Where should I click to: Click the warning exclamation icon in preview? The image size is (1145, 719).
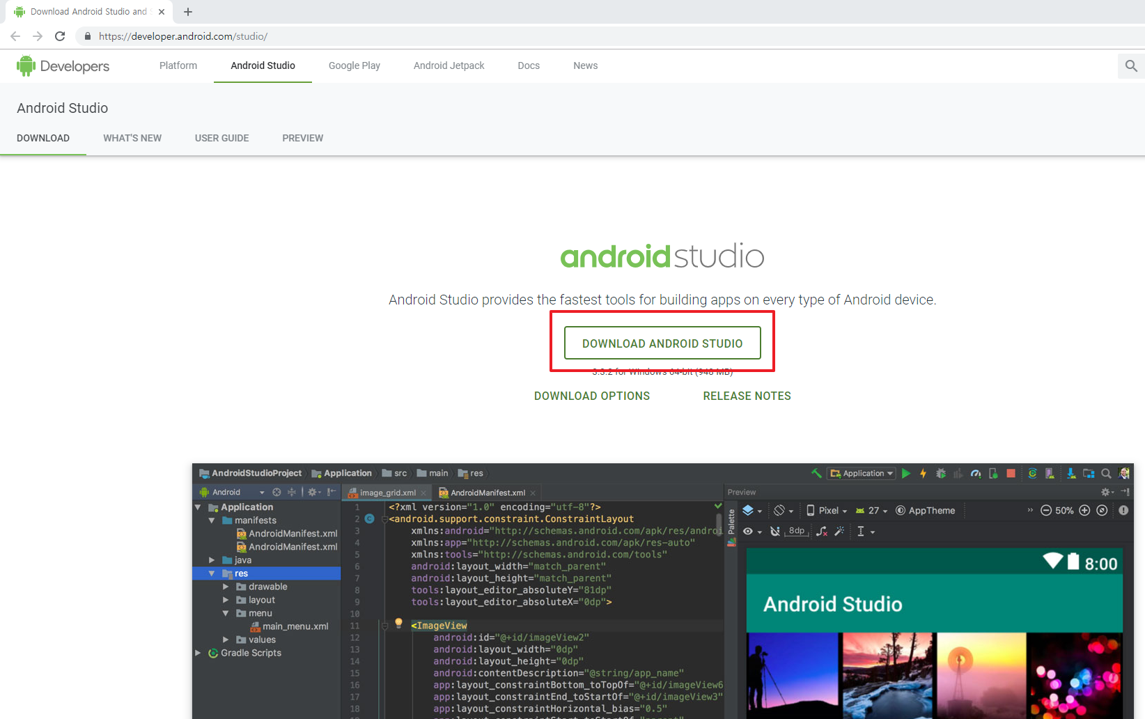pyautogui.click(x=1123, y=510)
